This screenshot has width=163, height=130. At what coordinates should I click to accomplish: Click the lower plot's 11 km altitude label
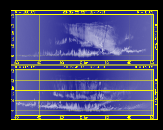tap(13, 91)
